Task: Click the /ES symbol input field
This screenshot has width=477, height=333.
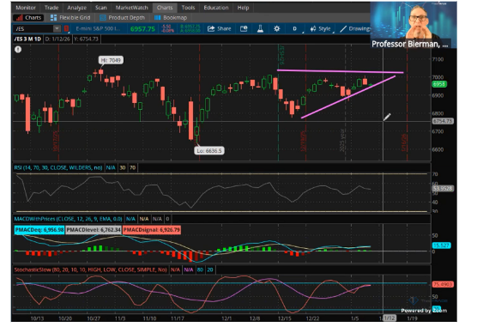Action: pos(34,28)
